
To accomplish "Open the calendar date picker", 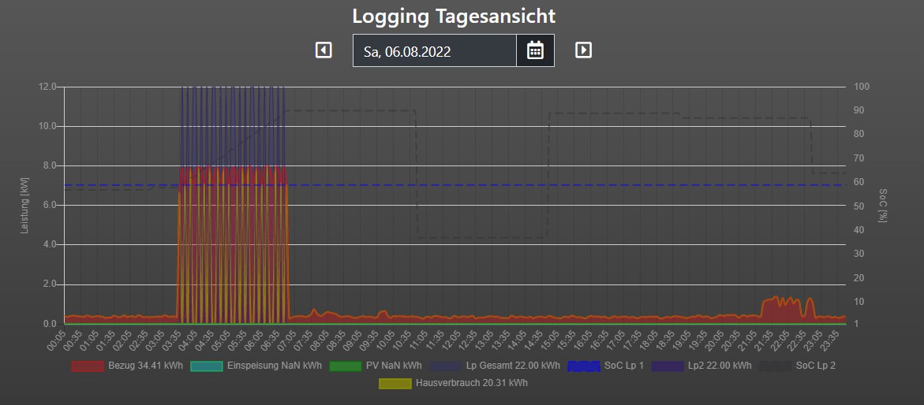I will point(535,50).
